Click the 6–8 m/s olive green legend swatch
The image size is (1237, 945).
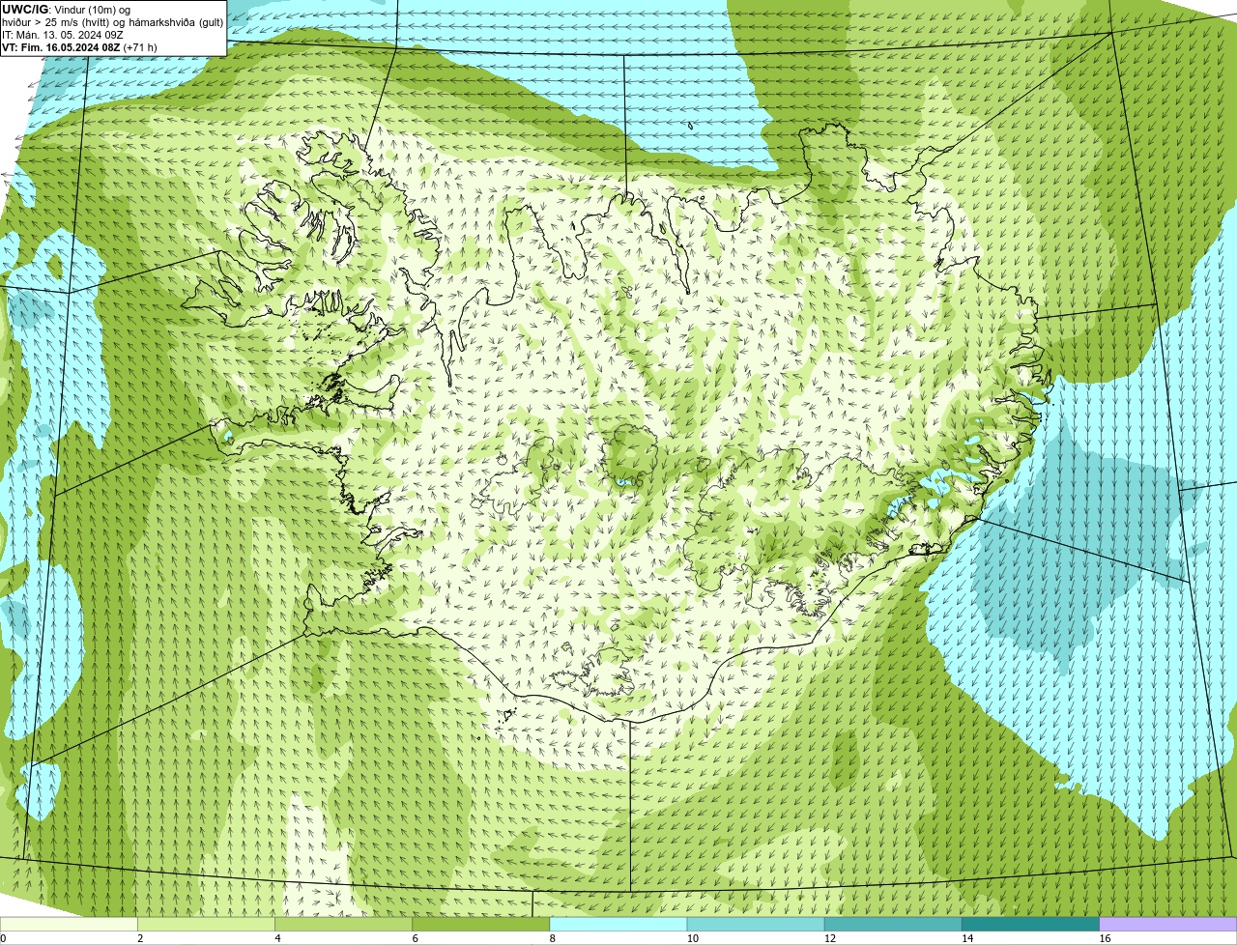(x=481, y=925)
